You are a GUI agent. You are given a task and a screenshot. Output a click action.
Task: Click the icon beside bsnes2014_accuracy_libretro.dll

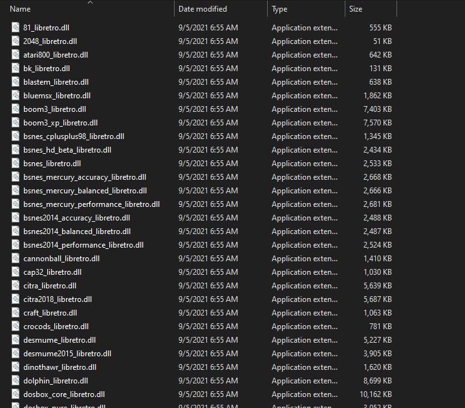click(16, 218)
